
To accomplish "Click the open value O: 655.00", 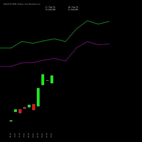I will pos(50,10).
